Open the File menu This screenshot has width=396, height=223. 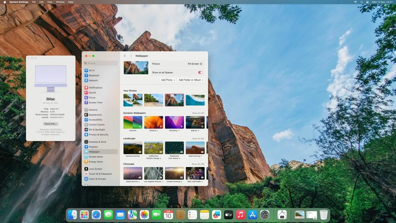(x=34, y=2)
